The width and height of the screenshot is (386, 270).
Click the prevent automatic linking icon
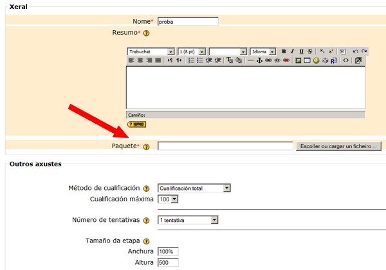[x=286, y=60]
